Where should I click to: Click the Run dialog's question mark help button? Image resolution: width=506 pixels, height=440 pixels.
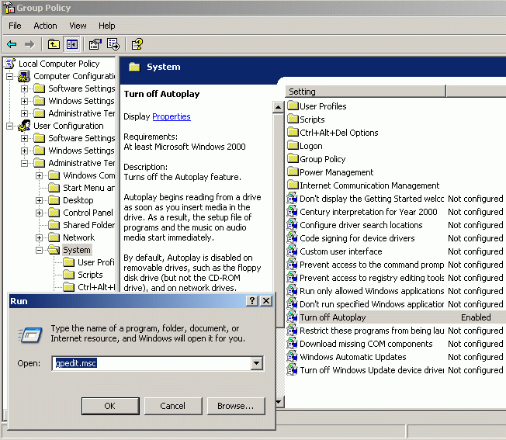click(x=252, y=301)
